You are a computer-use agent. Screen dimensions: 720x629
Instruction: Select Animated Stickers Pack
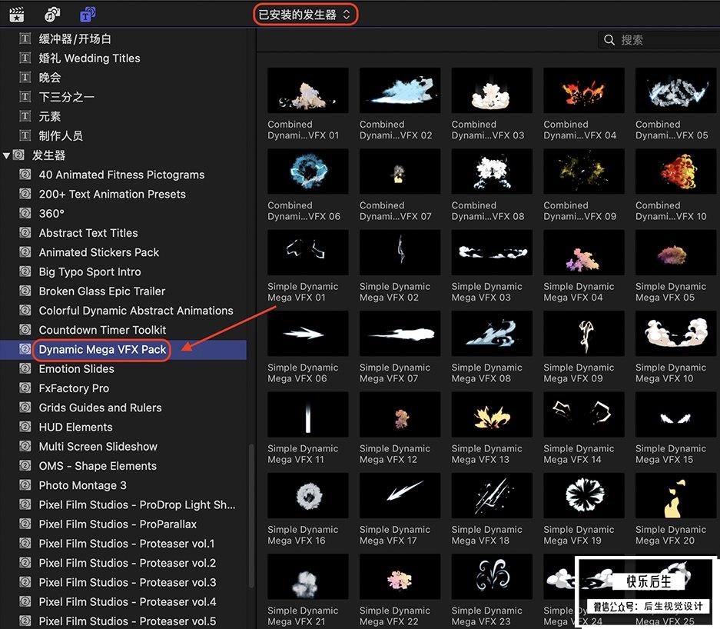click(98, 252)
